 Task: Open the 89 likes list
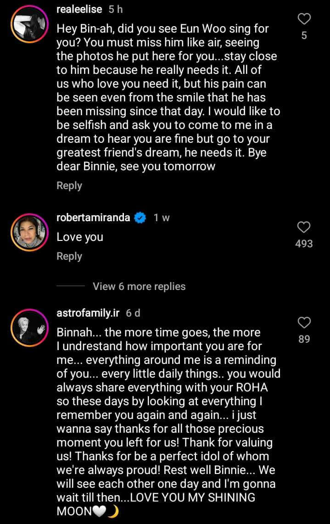[x=304, y=339]
